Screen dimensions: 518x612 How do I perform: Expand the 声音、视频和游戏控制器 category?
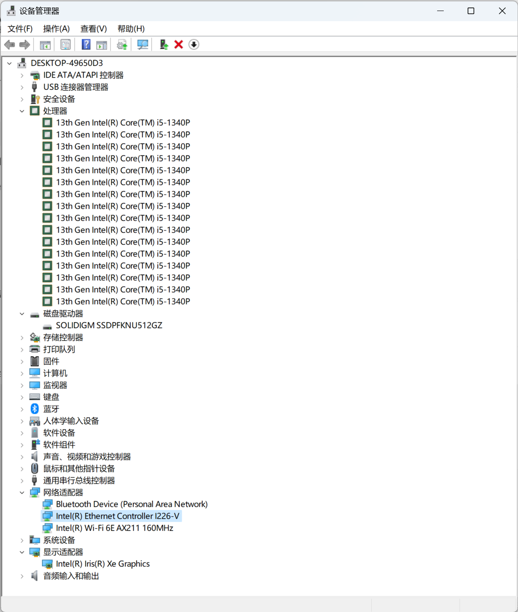coord(22,457)
